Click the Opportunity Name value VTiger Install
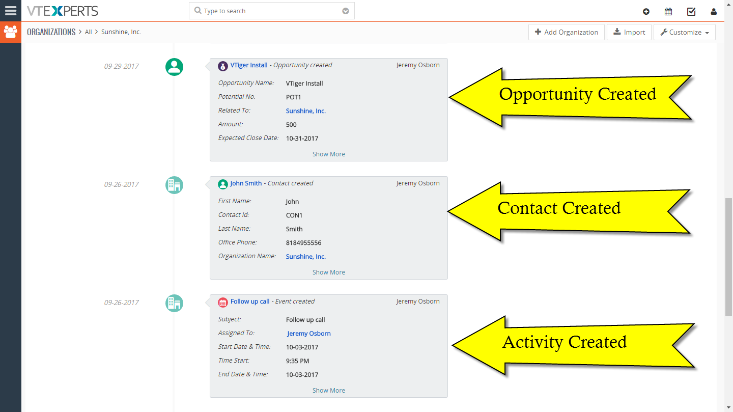Screen dimensions: 733x412 coord(304,84)
